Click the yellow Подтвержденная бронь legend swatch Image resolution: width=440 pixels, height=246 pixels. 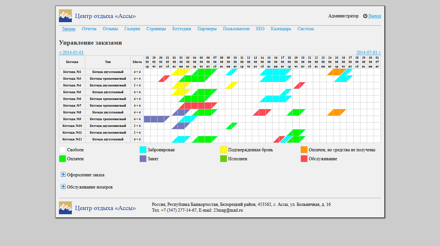click(224, 150)
